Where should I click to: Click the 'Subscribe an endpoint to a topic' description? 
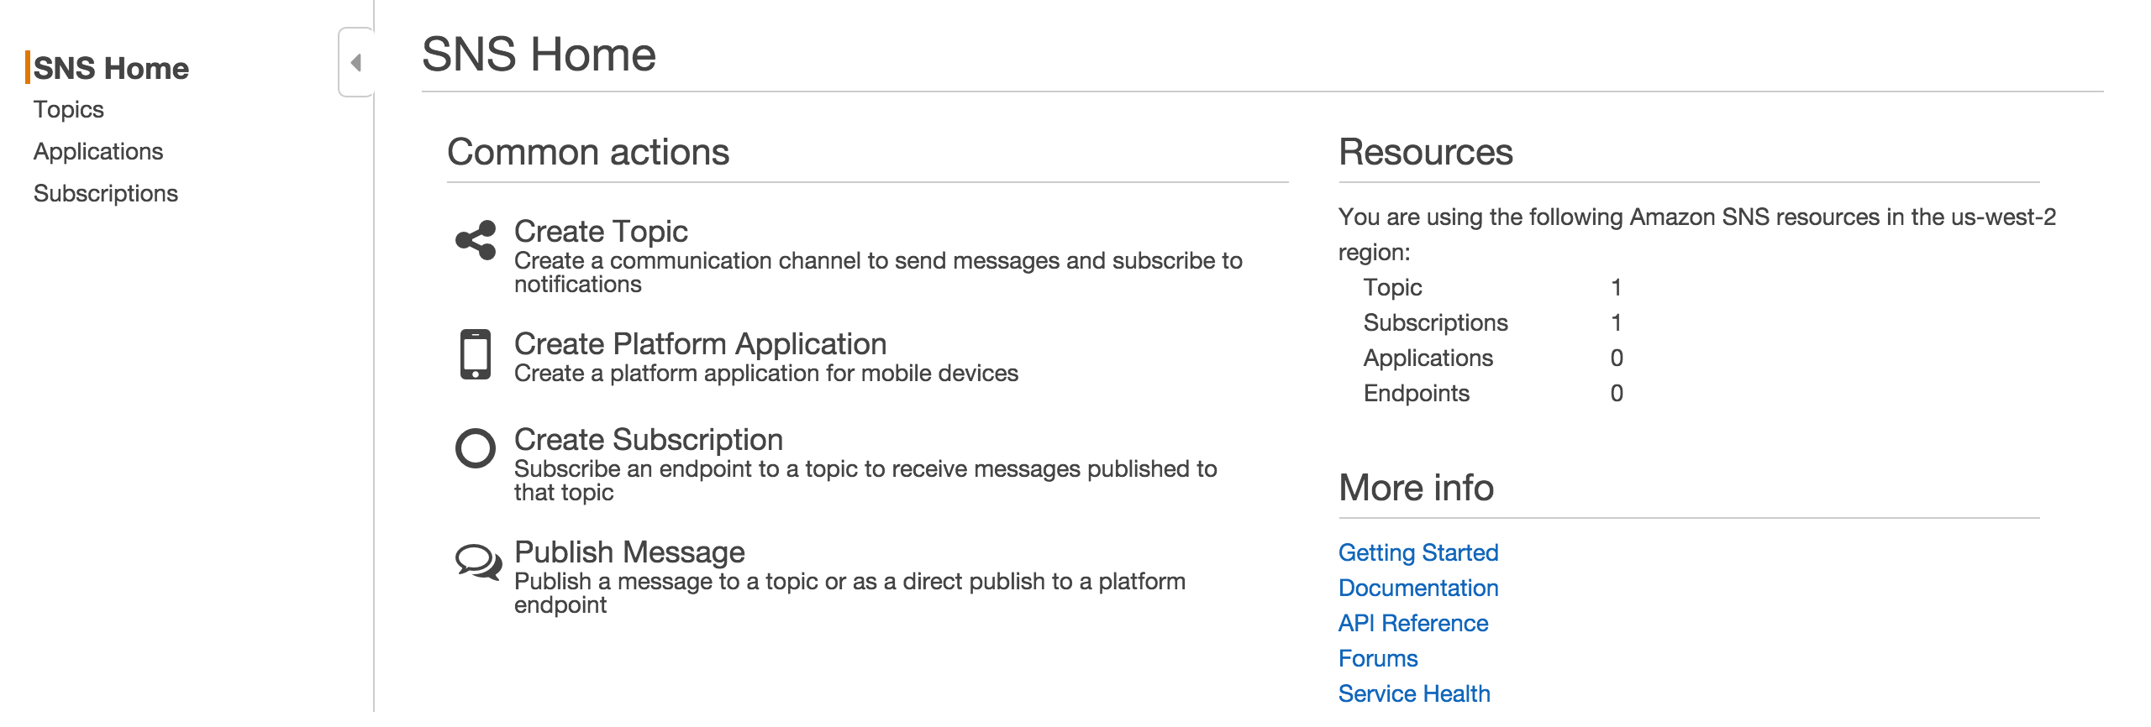865,480
